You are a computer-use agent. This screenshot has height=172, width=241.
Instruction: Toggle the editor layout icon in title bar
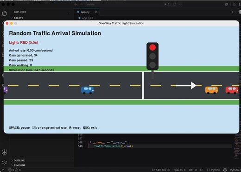click(235, 4)
